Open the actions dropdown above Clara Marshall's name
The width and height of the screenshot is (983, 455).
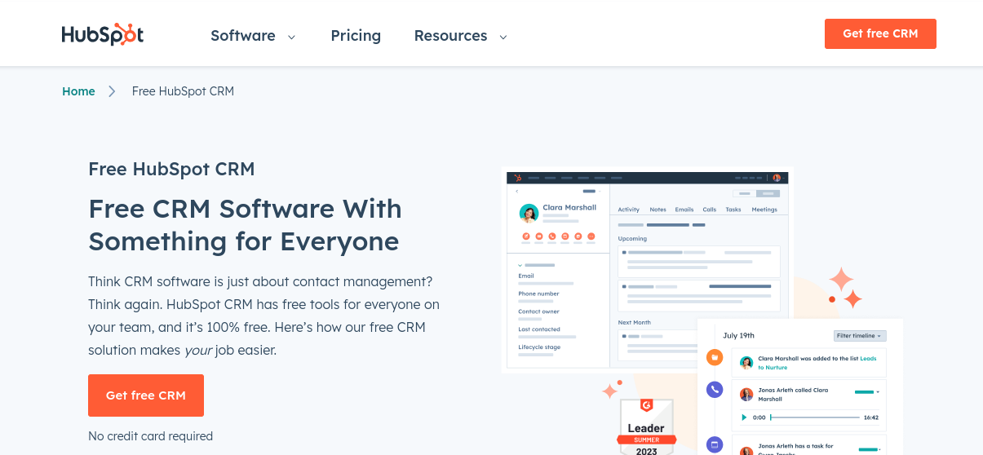pyautogui.click(x=591, y=191)
